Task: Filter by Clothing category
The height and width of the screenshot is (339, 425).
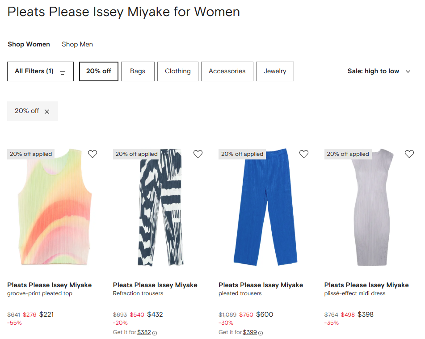Action: [177, 71]
